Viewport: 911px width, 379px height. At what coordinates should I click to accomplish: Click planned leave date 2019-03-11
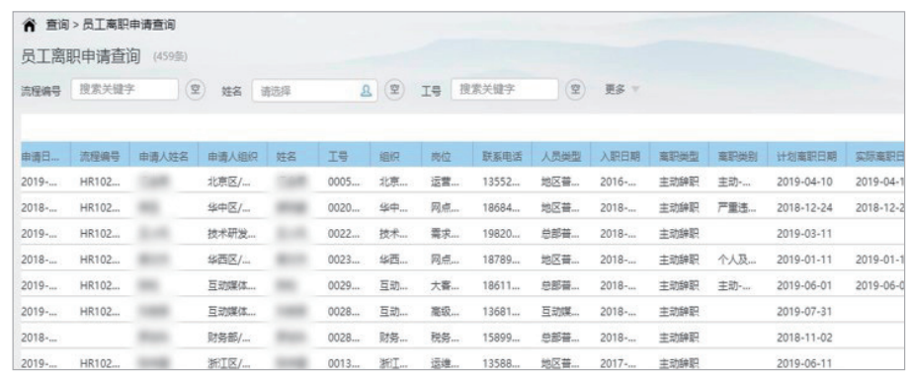(804, 234)
